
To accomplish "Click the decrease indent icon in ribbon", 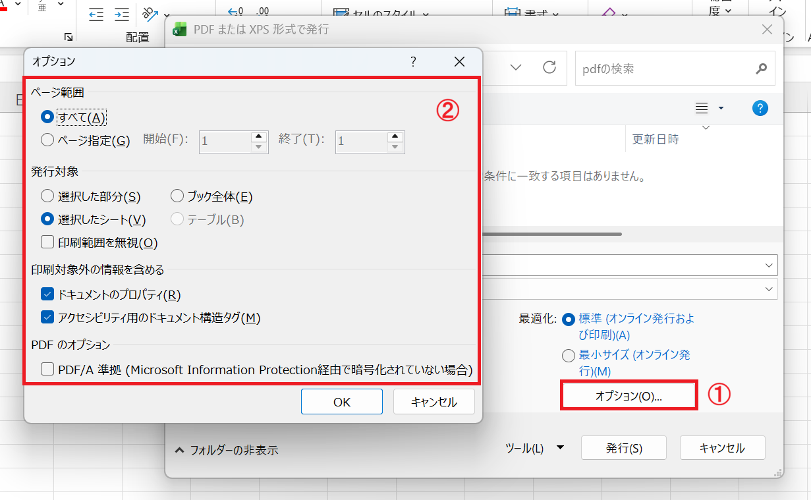I will click(96, 14).
